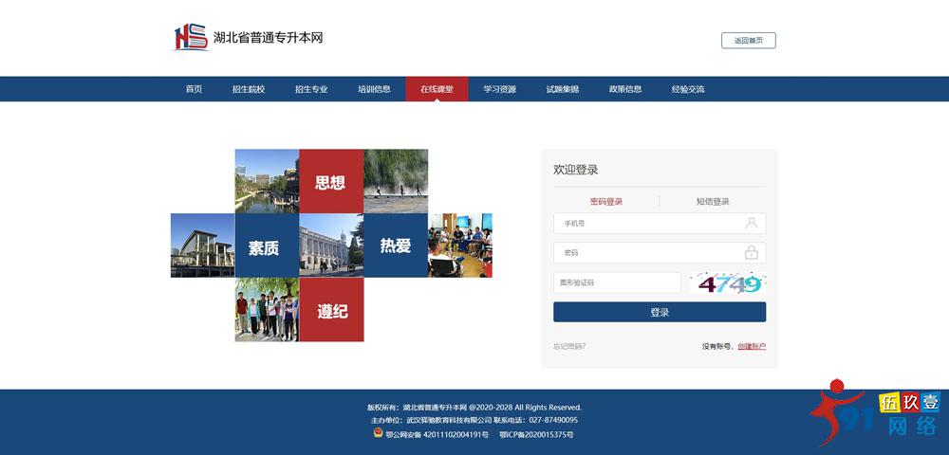Click the 创建账户 link

coord(752,346)
